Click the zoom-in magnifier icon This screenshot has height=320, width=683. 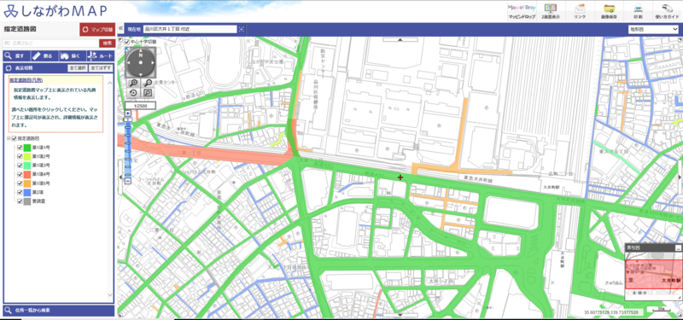[133, 83]
